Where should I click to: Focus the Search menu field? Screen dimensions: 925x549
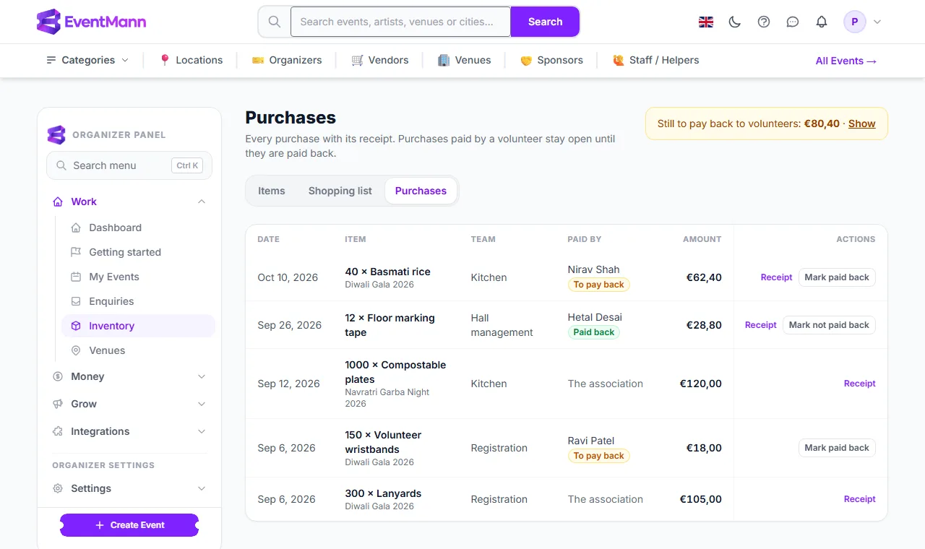pos(129,165)
